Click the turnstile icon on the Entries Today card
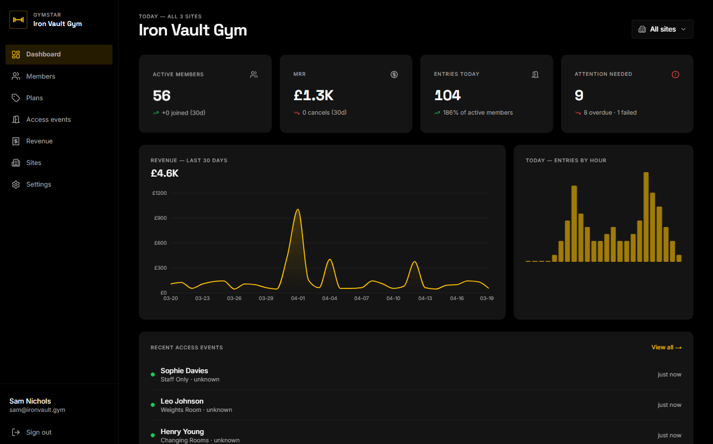 point(535,74)
